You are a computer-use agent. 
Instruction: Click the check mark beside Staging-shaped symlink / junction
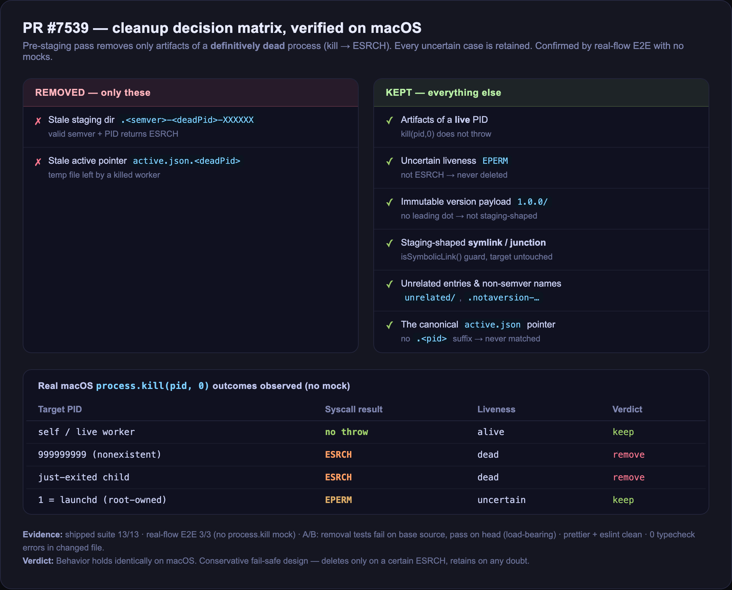click(390, 243)
